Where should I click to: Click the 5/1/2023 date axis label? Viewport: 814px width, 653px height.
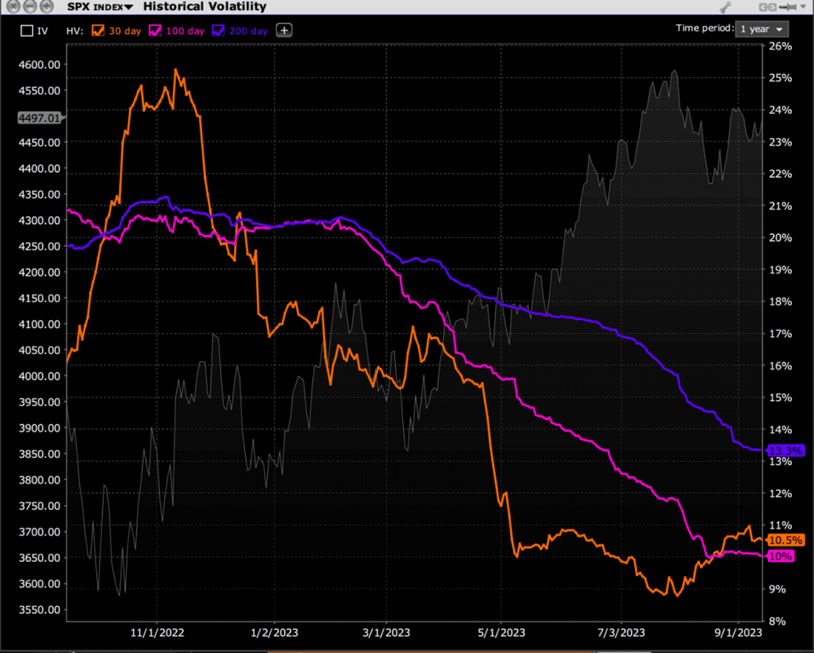click(x=502, y=632)
